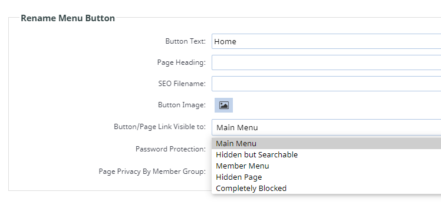Click the Password Protection label
Image resolution: width=441 pixels, height=221 pixels.
(x=170, y=149)
